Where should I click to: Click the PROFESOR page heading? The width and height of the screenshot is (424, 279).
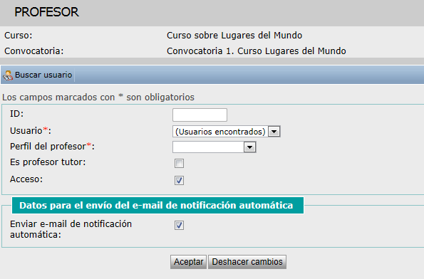point(46,12)
